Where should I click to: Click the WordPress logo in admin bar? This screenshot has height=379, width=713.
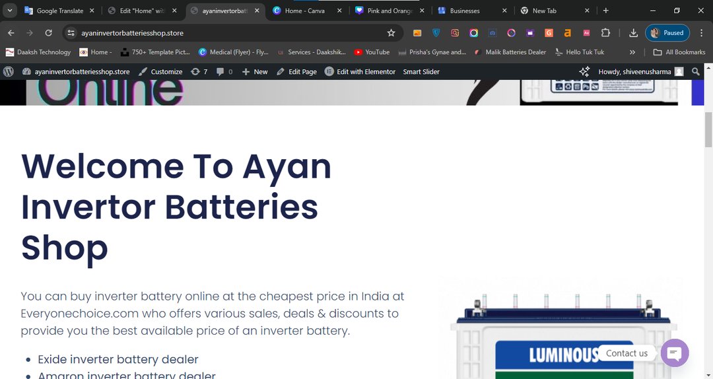tap(9, 71)
